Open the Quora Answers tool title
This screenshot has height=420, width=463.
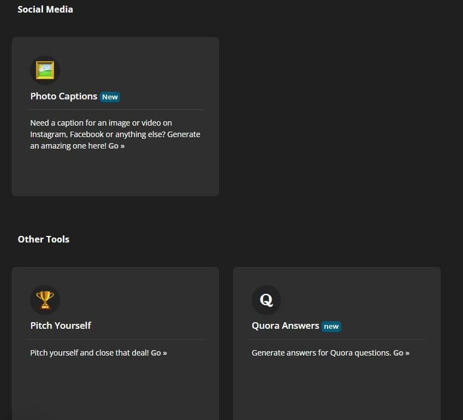pyautogui.click(x=285, y=326)
